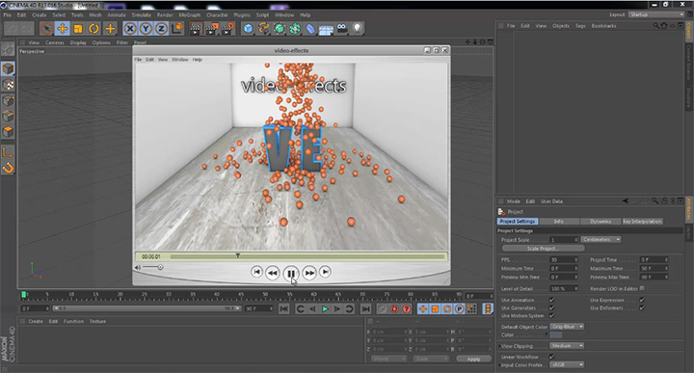
Task: Toggle the Use Animation checkbox
Action: tap(552, 300)
